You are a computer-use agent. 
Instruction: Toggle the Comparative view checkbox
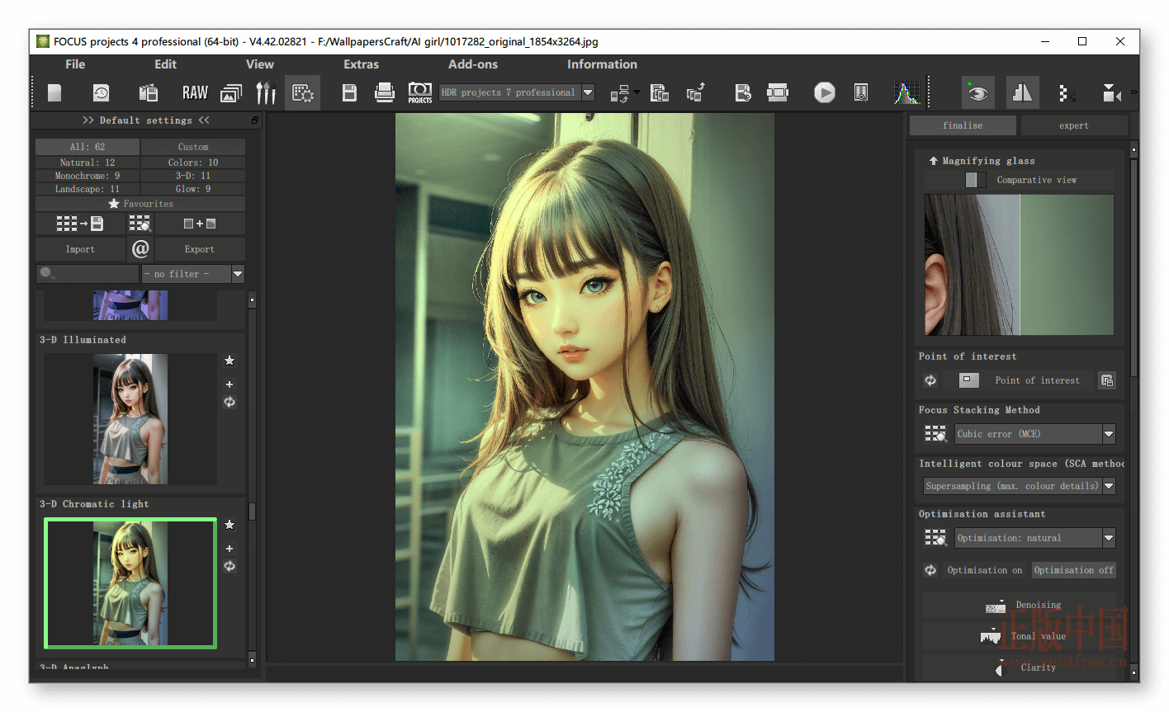coord(975,180)
